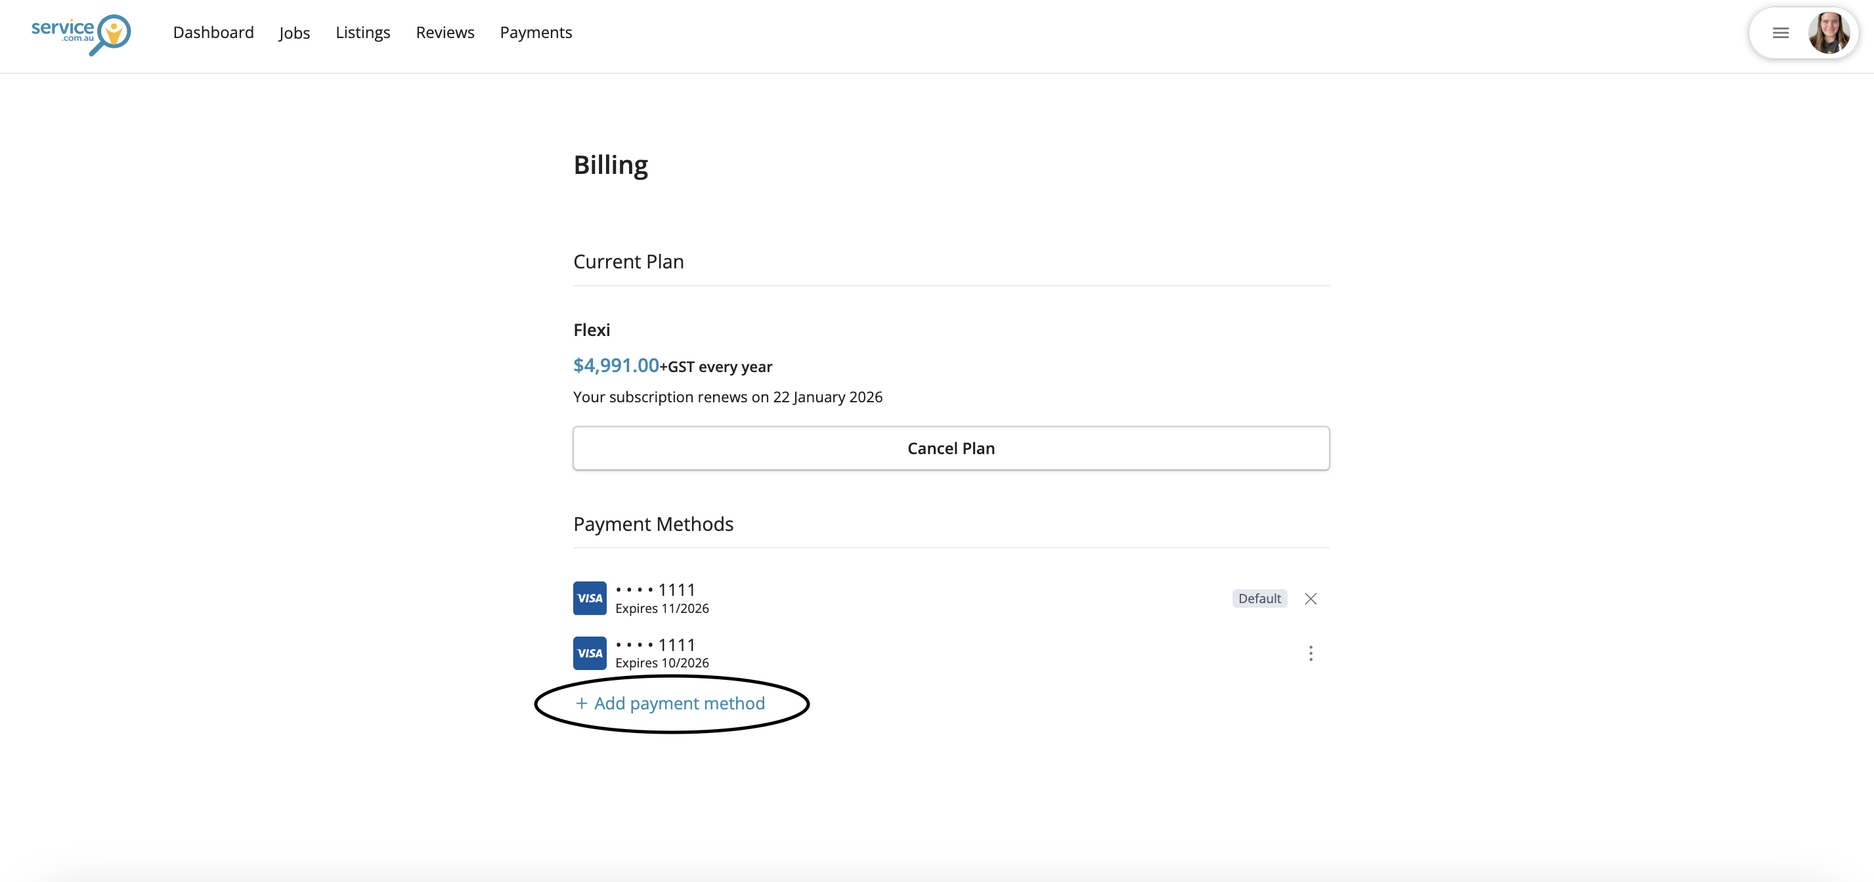Click the service.com.au logo
The image size is (1874, 882).
(81, 33)
